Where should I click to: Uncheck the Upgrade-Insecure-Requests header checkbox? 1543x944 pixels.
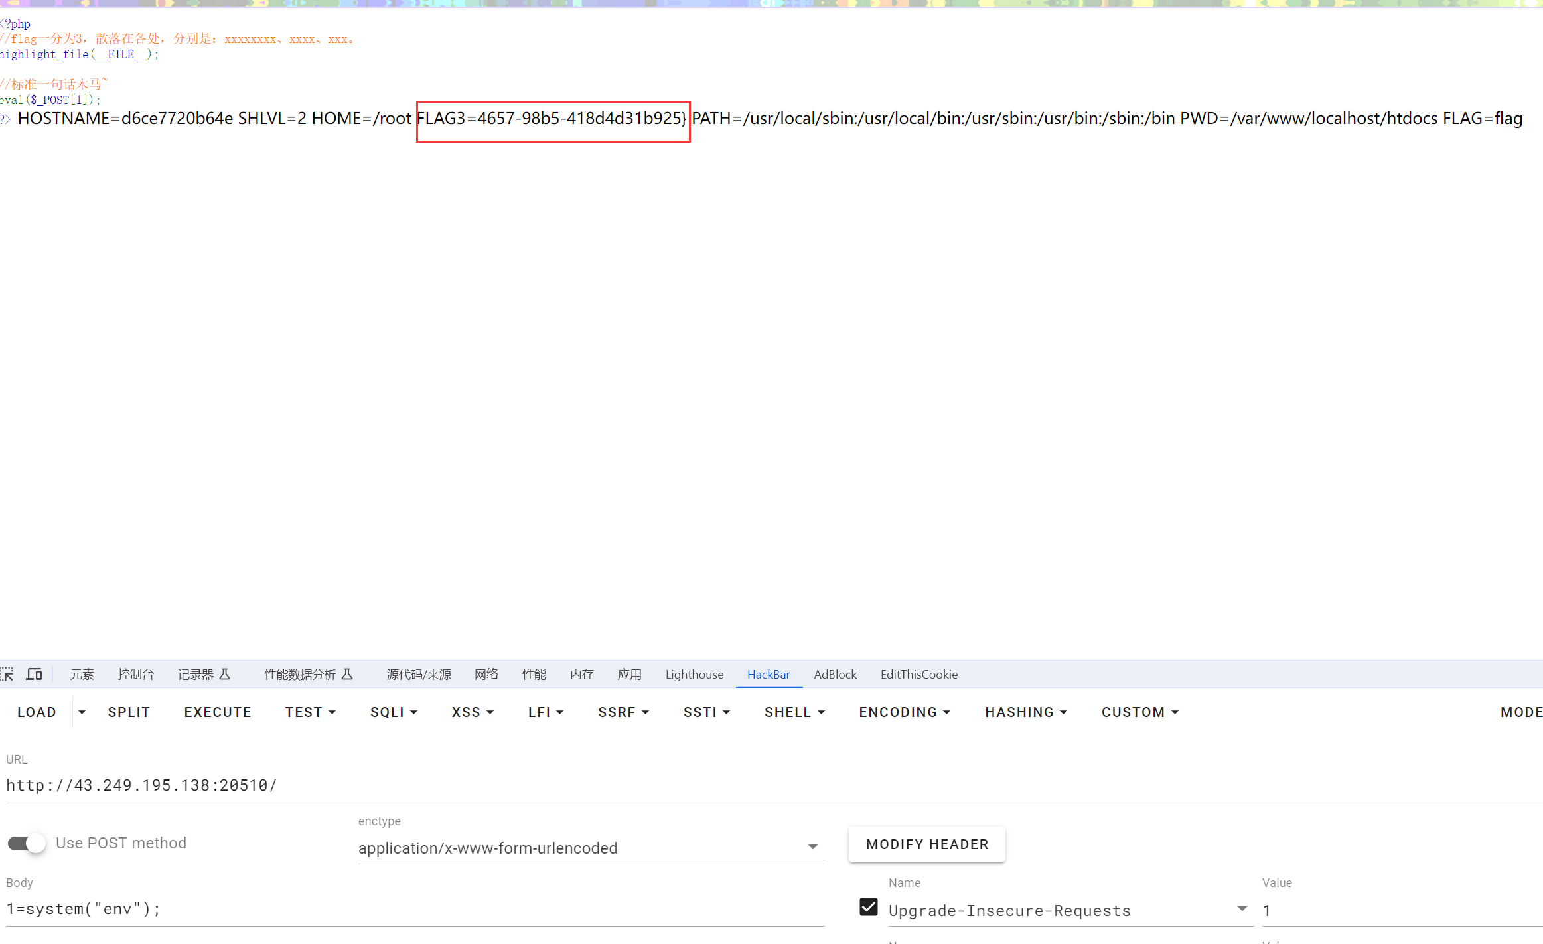[x=868, y=907]
